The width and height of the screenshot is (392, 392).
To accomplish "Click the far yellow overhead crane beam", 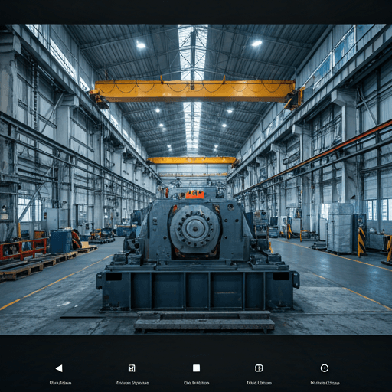I will 192,160.
